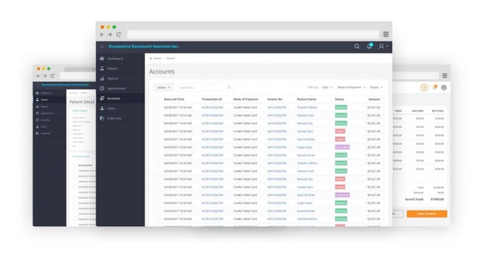Image resolution: width=479 pixels, height=254 pixels.
Task: Click the orange payment button at bottom right
Action: (x=427, y=213)
